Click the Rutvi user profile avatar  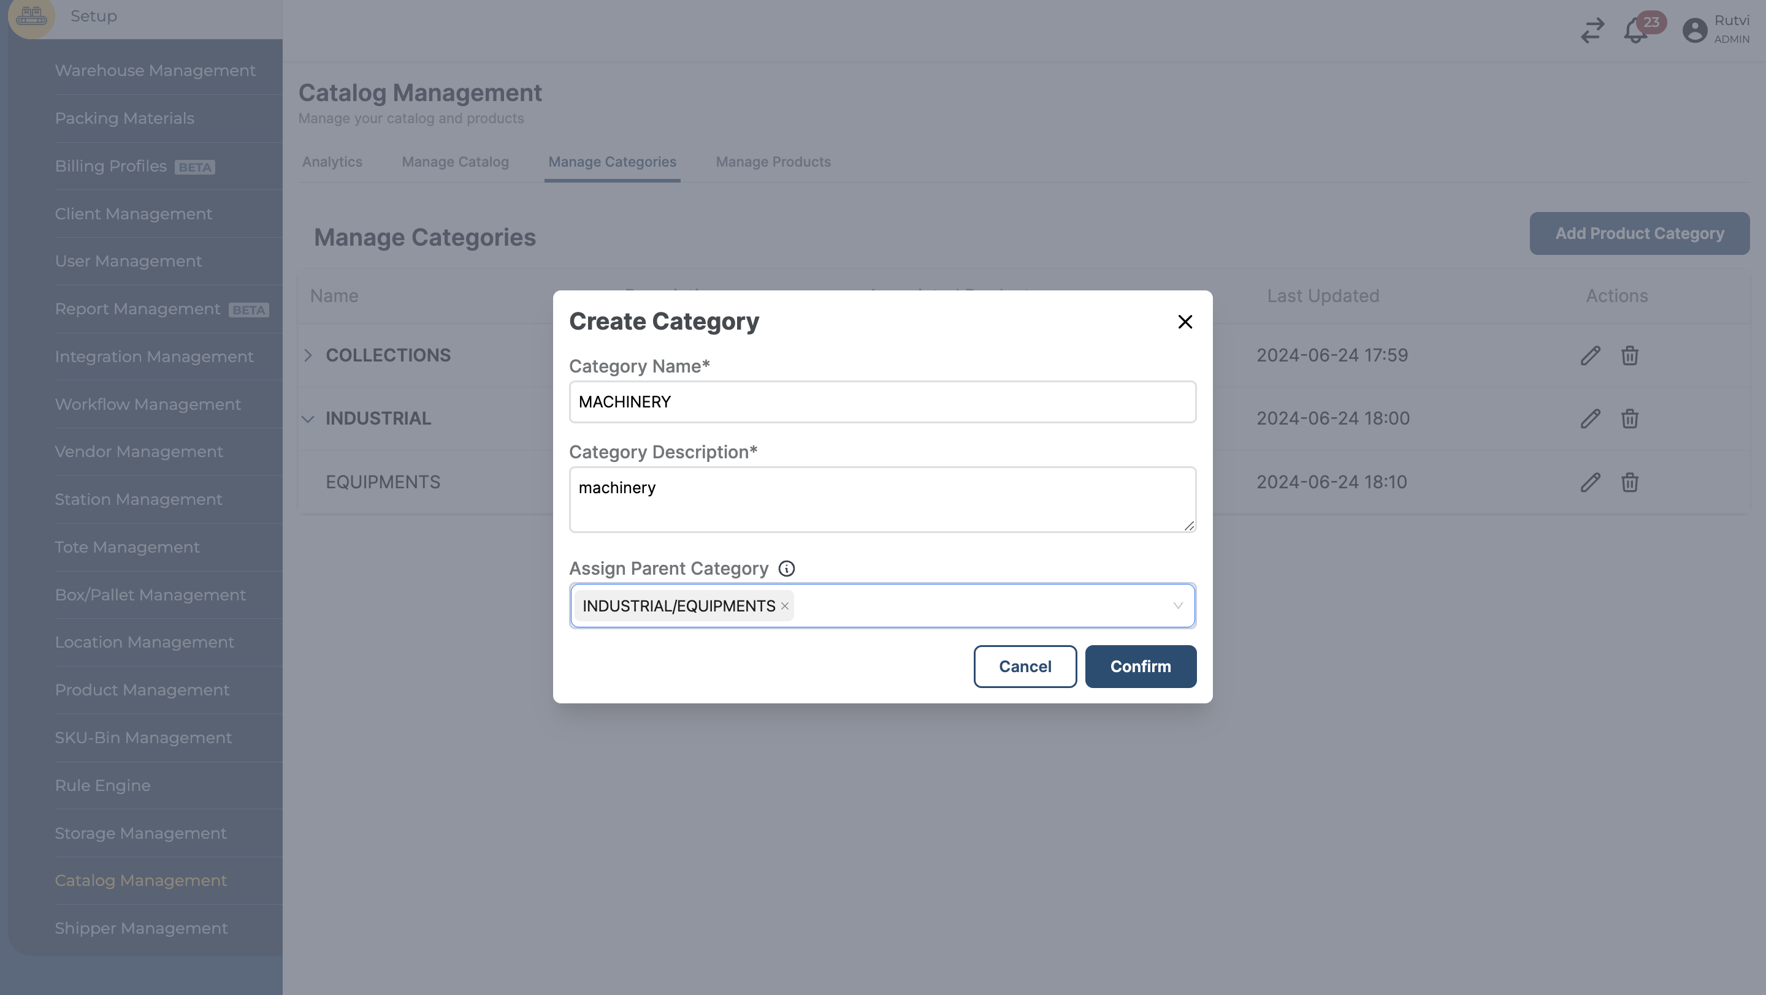[x=1694, y=31]
